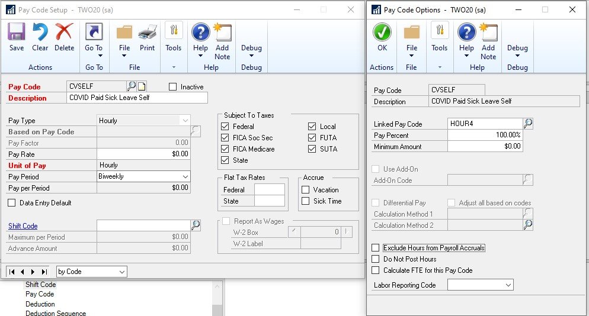Image resolution: width=589 pixels, height=316 pixels.
Task: Check Data Entry Default
Action: (x=12, y=202)
